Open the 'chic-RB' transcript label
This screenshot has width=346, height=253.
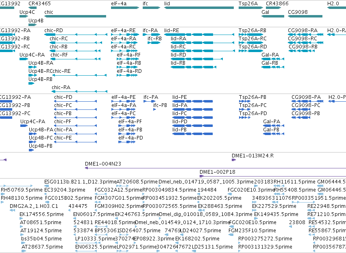[59, 47]
